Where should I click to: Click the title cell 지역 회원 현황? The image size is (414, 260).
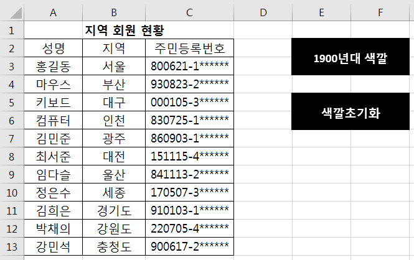tap(125, 30)
